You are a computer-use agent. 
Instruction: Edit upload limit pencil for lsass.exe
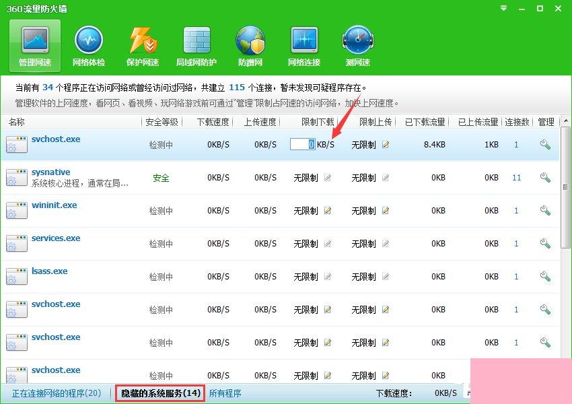(386, 277)
